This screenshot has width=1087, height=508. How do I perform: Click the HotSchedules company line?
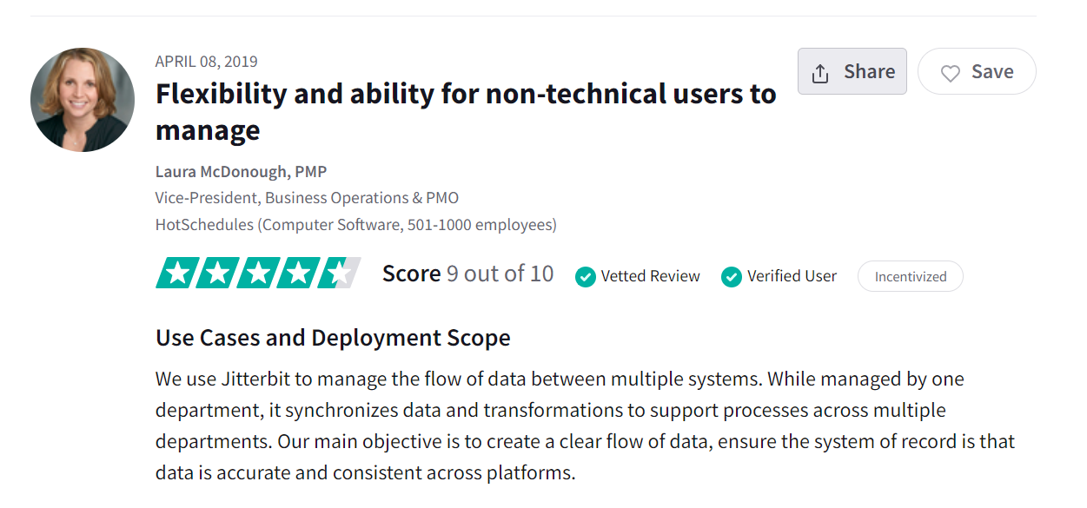(x=356, y=225)
